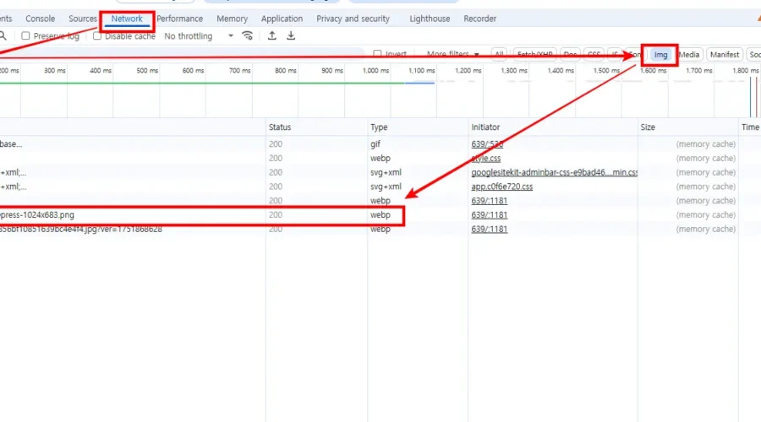
Task: Click the 1,700 ms timeline tick
Action: (x=699, y=70)
